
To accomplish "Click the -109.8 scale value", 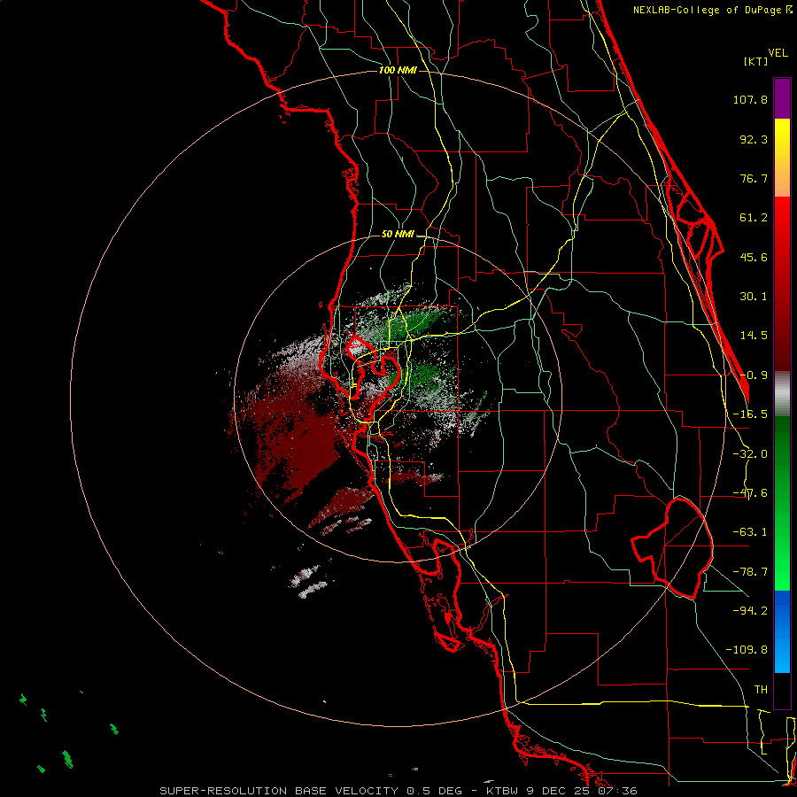I will click(x=747, y=650).
